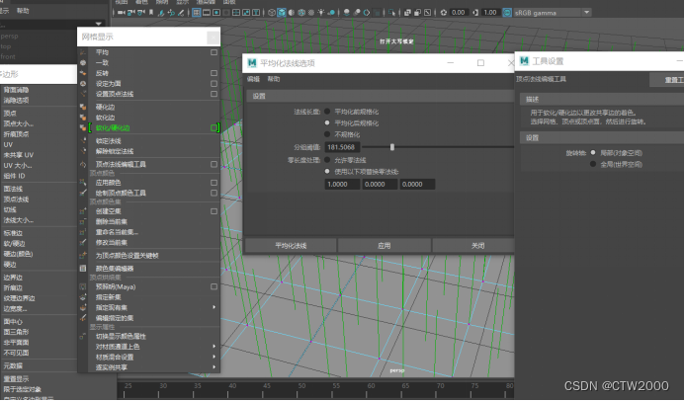685x401 pixels.
Task: Click the 重置工具 button
Action: (667, 79)
